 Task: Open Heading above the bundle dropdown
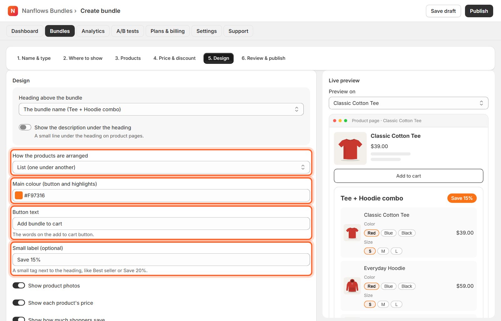click(x=161, y=109)
